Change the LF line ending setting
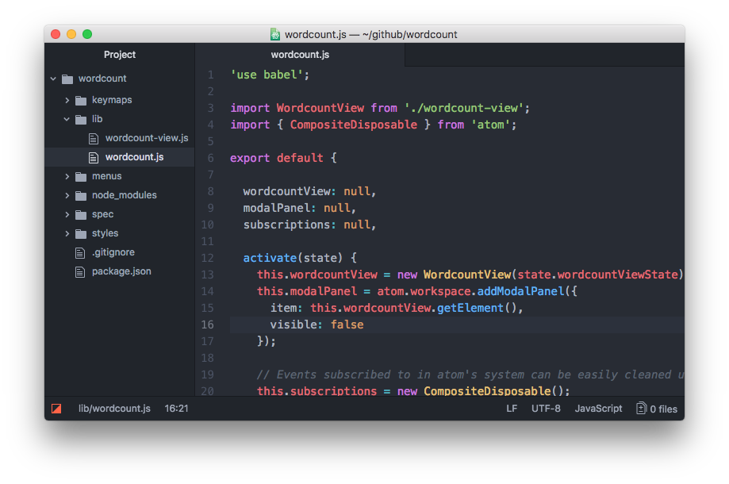The width and height of the screenshot is (729, 484). point(512,408)
